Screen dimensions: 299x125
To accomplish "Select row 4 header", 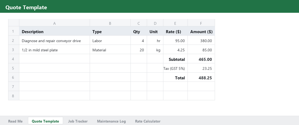I will click(14, 59).
